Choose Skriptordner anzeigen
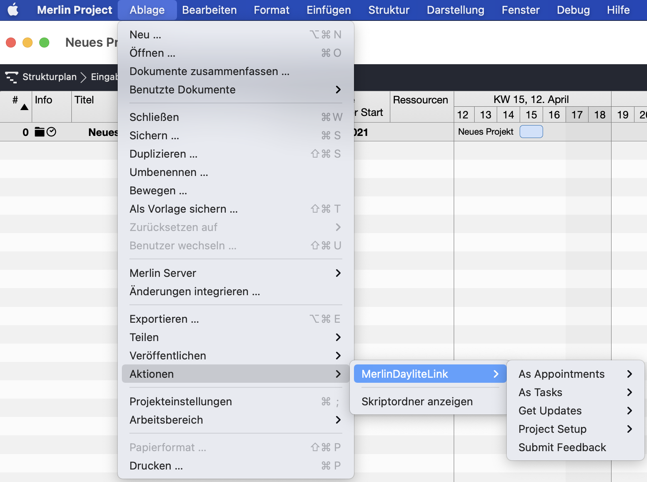Viewport: 647px width, 482px height. 417,402
